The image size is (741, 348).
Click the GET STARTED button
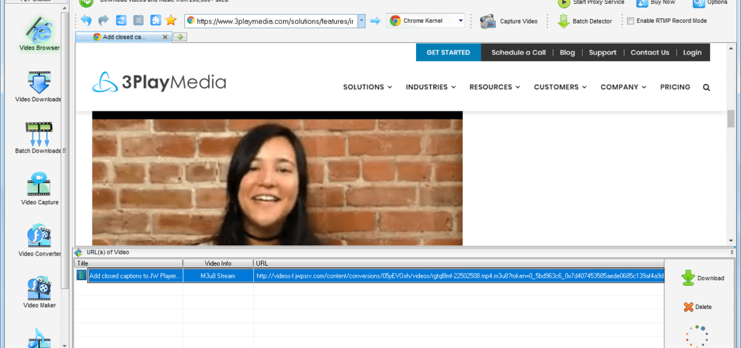point(448,53)
